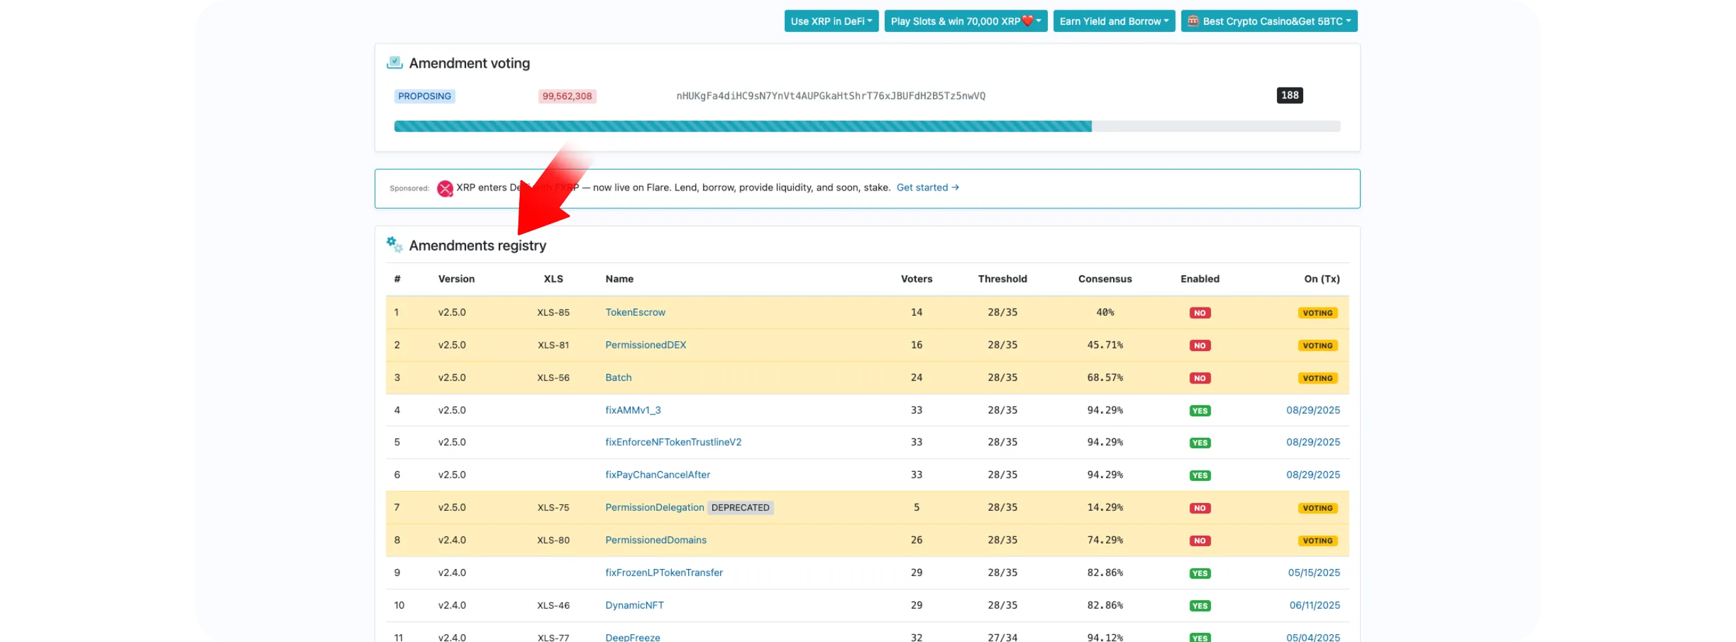
Task: Open the PermissionedDEX amendment link
Action: (x=645, y=345)
